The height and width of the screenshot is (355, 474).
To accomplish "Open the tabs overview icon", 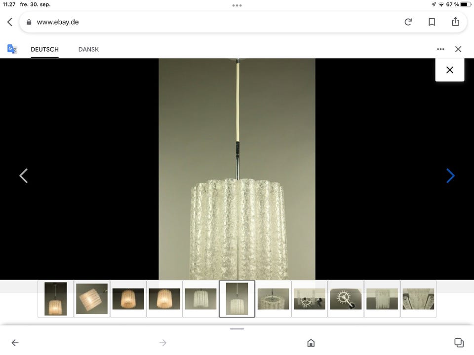I will click(x=459, y=342).
